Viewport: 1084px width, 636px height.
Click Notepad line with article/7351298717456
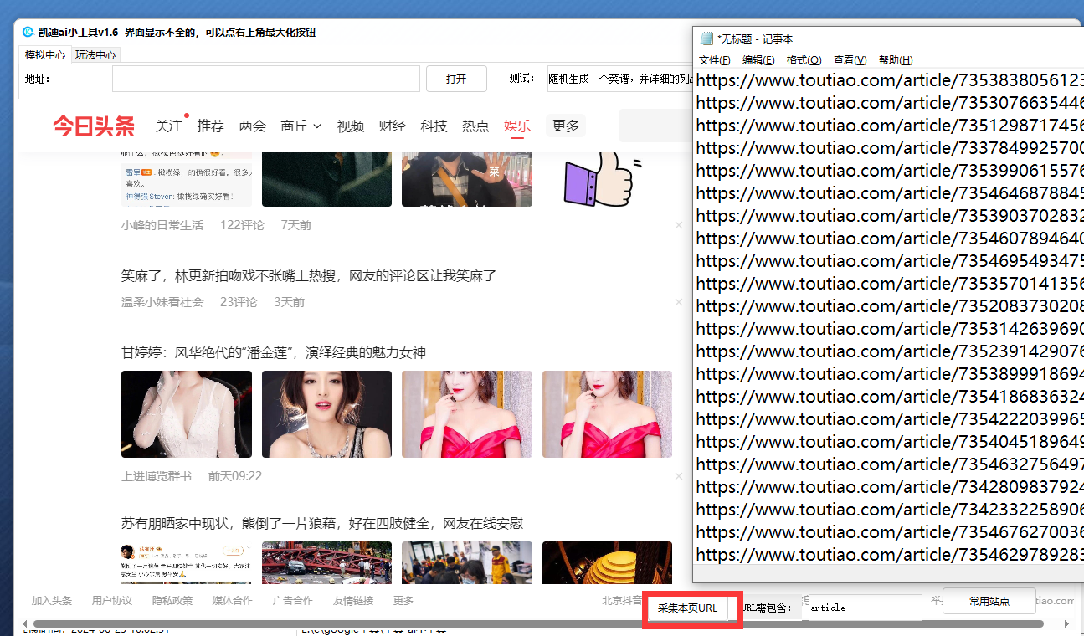(x=890, y=126)
